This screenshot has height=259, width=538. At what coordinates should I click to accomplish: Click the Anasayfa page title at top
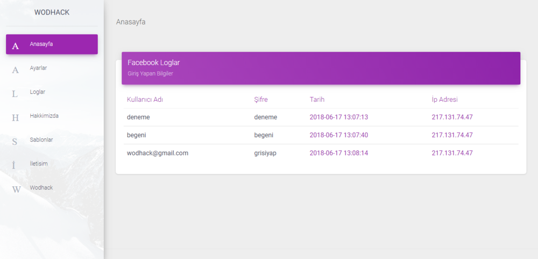point(131,22)
